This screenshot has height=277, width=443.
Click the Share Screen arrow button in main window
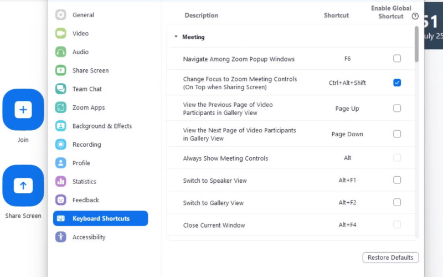tap(23, 186)
